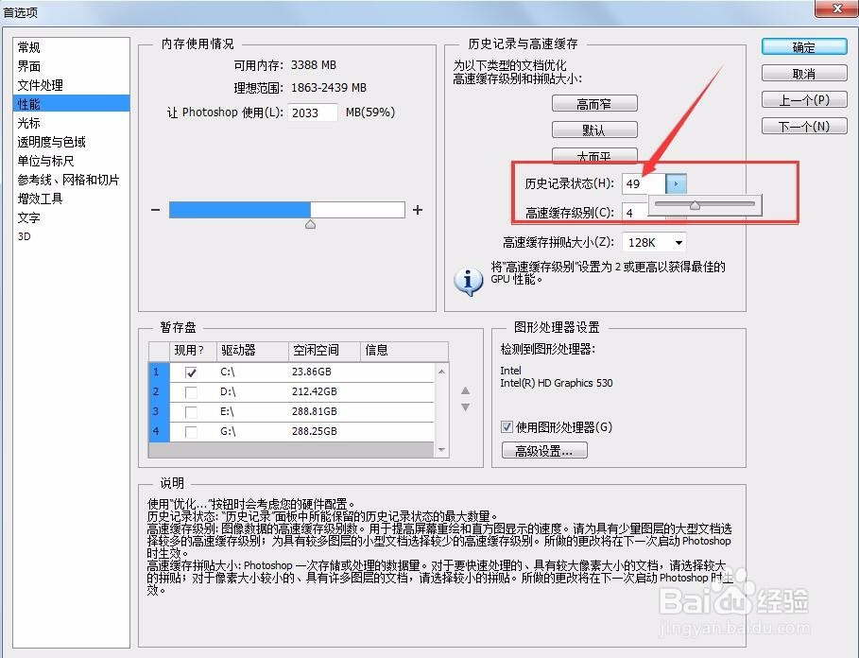Click scratch disk list scroll-down arrow

[441, 450]
